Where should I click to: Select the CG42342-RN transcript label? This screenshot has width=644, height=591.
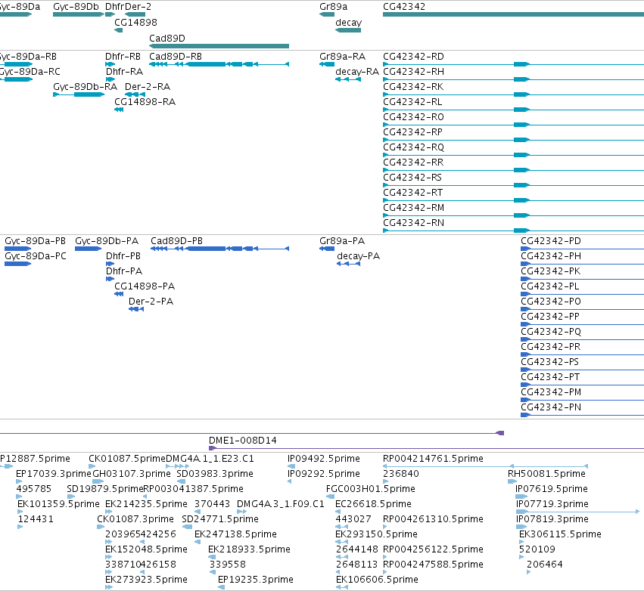(x=414, y=223)
